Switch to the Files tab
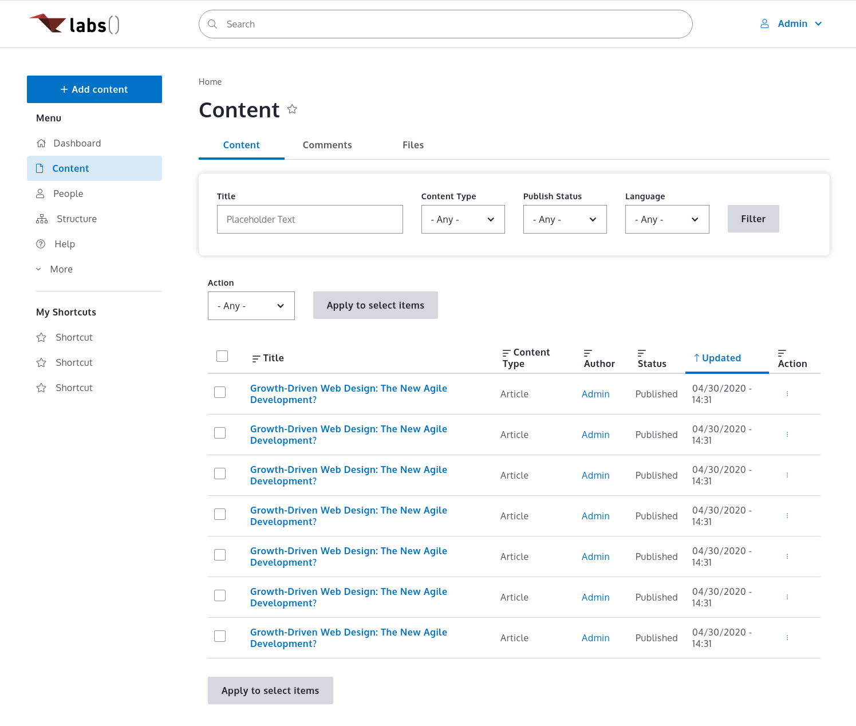The width and height of the screenshot is (856, 726). coord(413,145)
